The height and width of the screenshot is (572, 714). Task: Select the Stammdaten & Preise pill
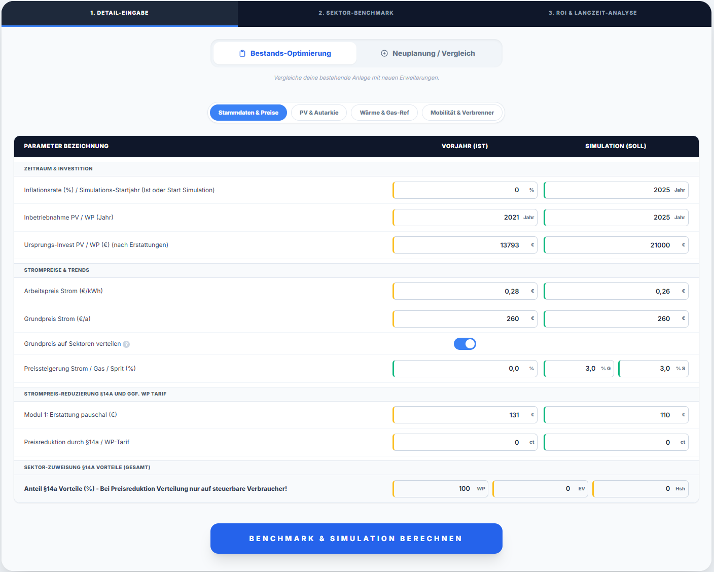tap(248, 113)
